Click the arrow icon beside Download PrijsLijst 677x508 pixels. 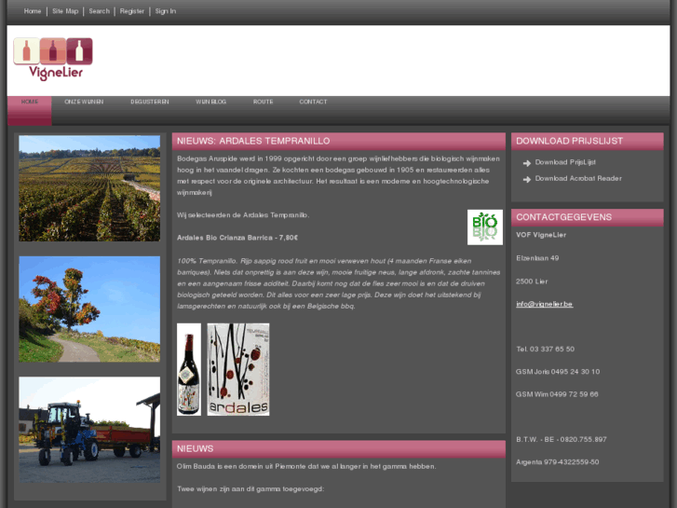(527, 163)
